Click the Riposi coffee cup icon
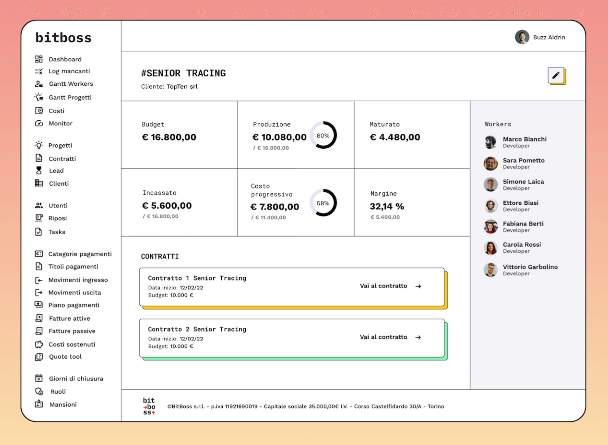608x445 pixels. (39, 218)
